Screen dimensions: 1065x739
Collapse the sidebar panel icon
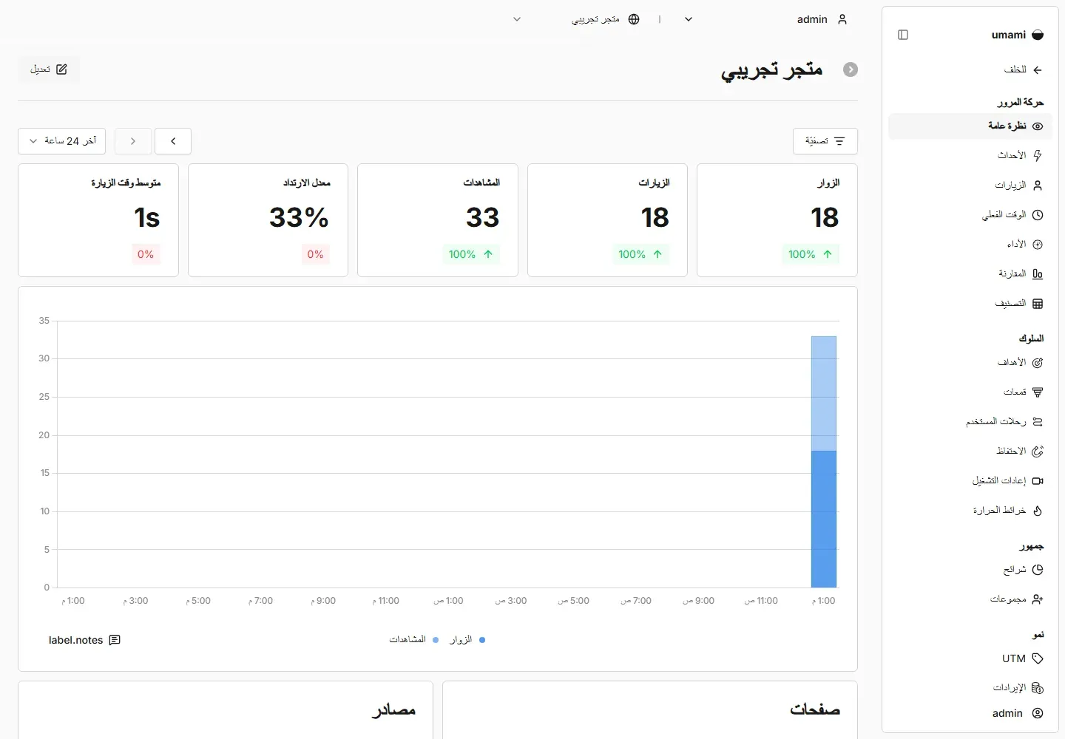(x=903, y=35)
